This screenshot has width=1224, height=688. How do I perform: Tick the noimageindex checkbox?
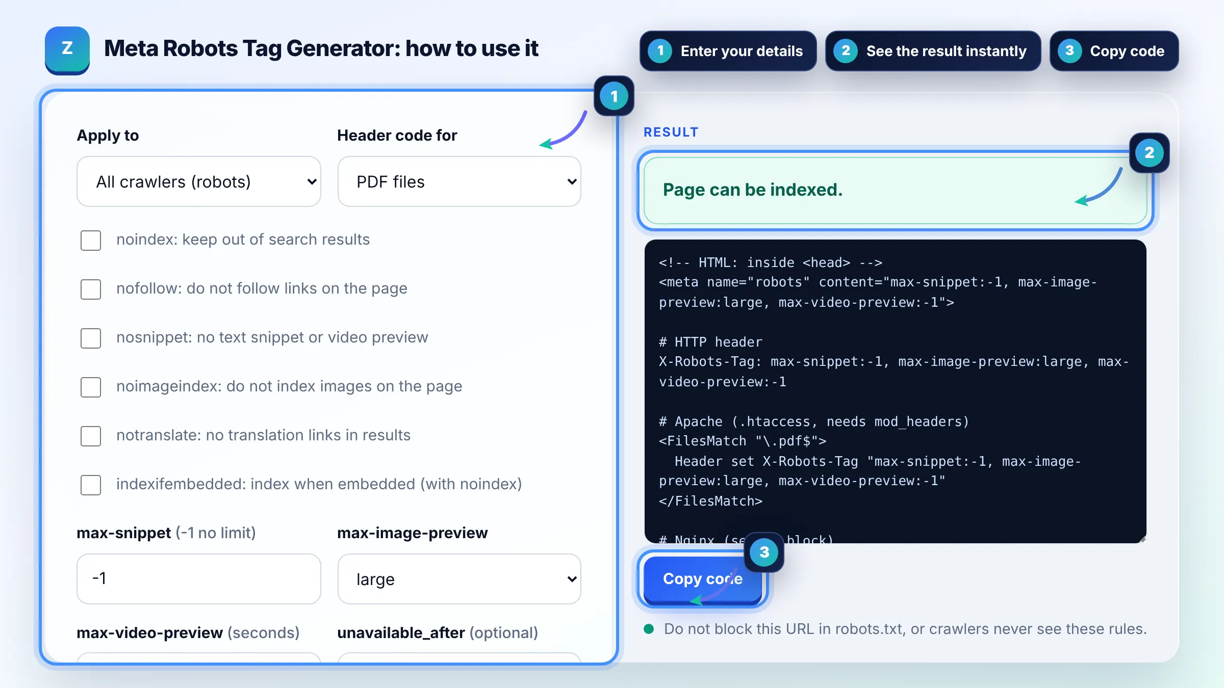pos(91,387)
